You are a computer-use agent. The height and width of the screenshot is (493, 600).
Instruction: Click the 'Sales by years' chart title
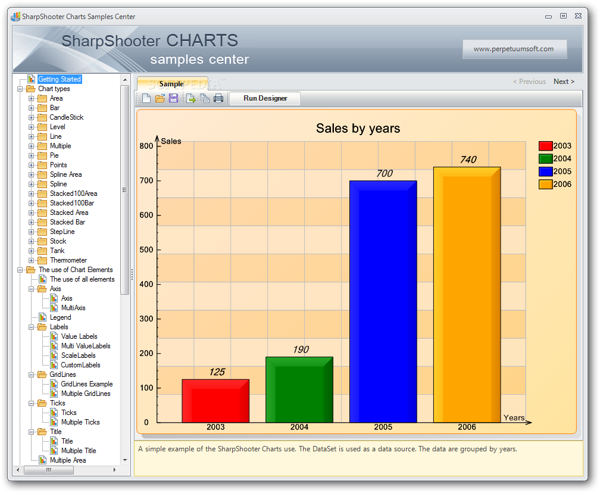(358, 128)
